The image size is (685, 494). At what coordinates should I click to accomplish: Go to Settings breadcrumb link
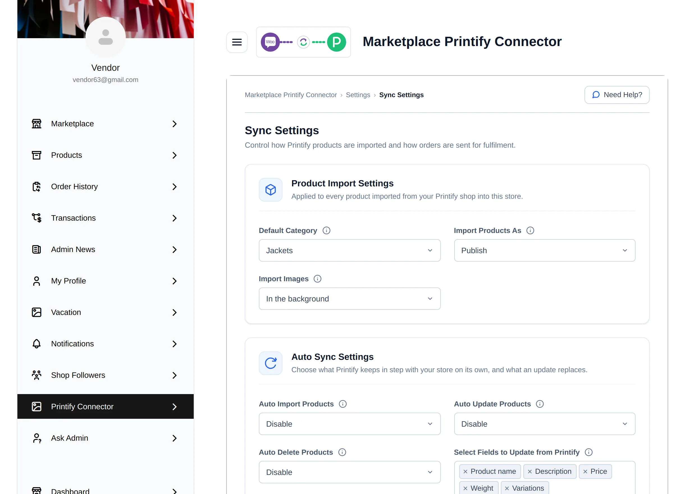(x=358, y=95)
